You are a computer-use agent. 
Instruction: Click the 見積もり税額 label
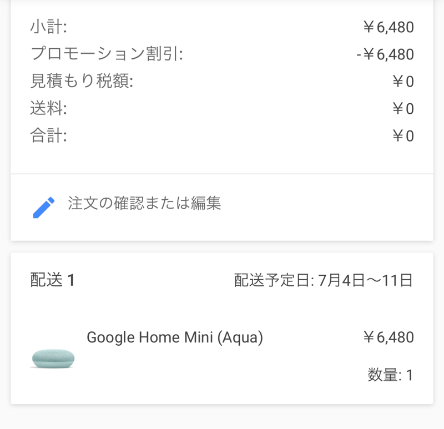(82, 81)
